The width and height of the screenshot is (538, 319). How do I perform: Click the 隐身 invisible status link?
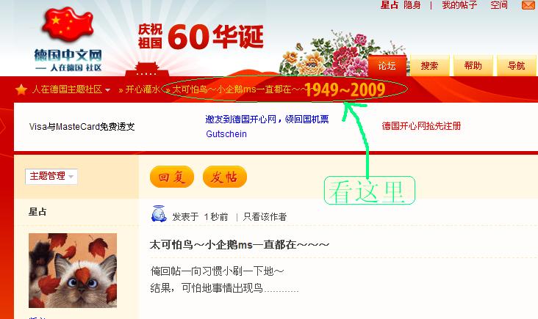pos(412,5)
